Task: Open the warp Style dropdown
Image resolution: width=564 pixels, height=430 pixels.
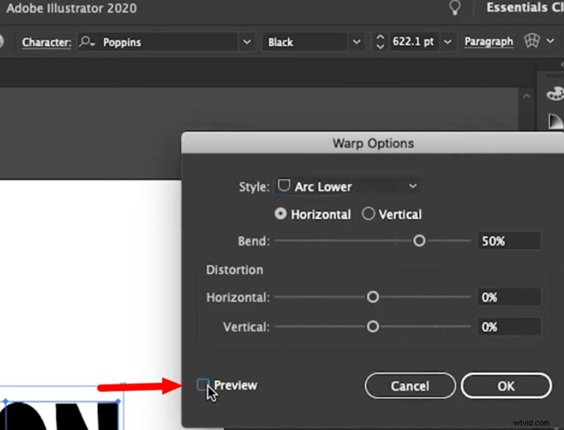Action: 413,186
